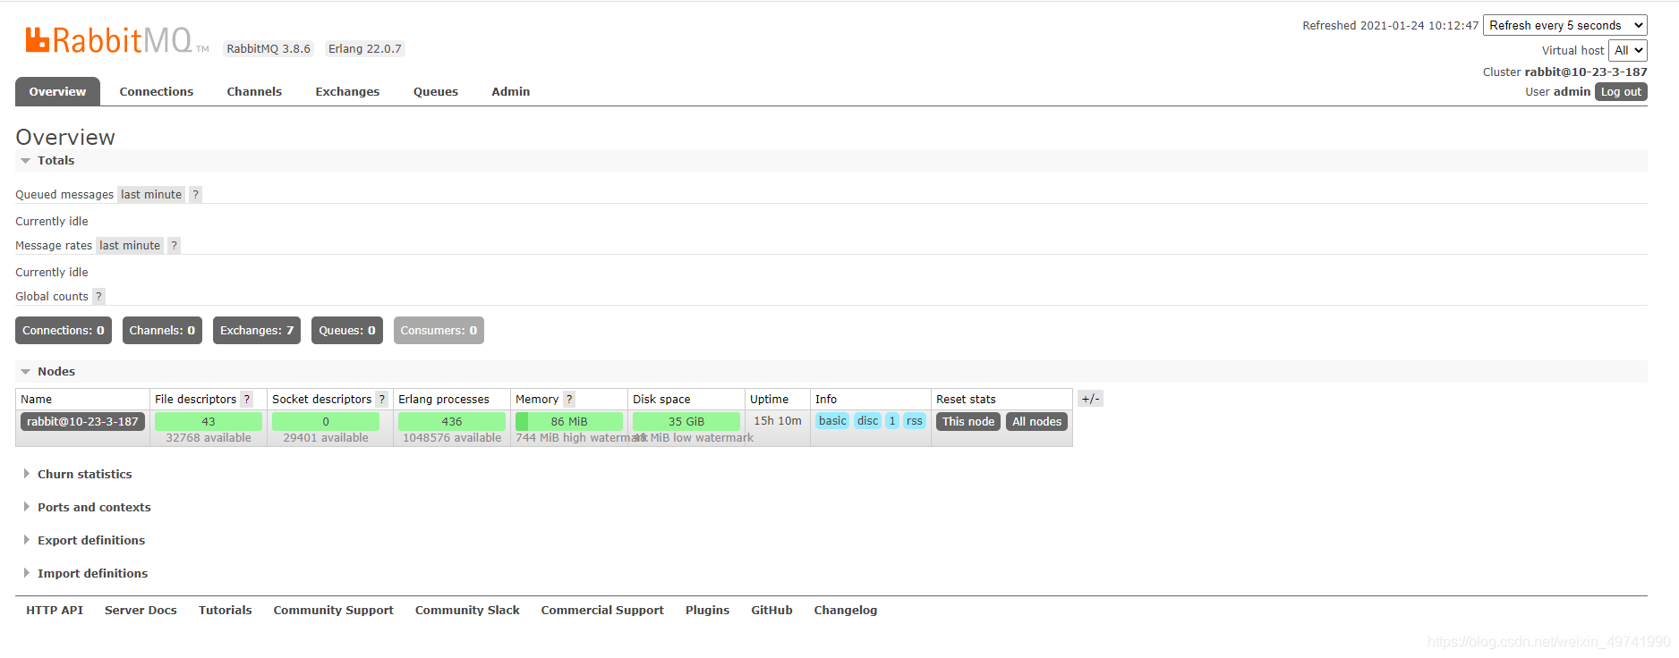Switch to the Queues tab
The width and height of the screenshot is (1679, 658).
[436, 91]
